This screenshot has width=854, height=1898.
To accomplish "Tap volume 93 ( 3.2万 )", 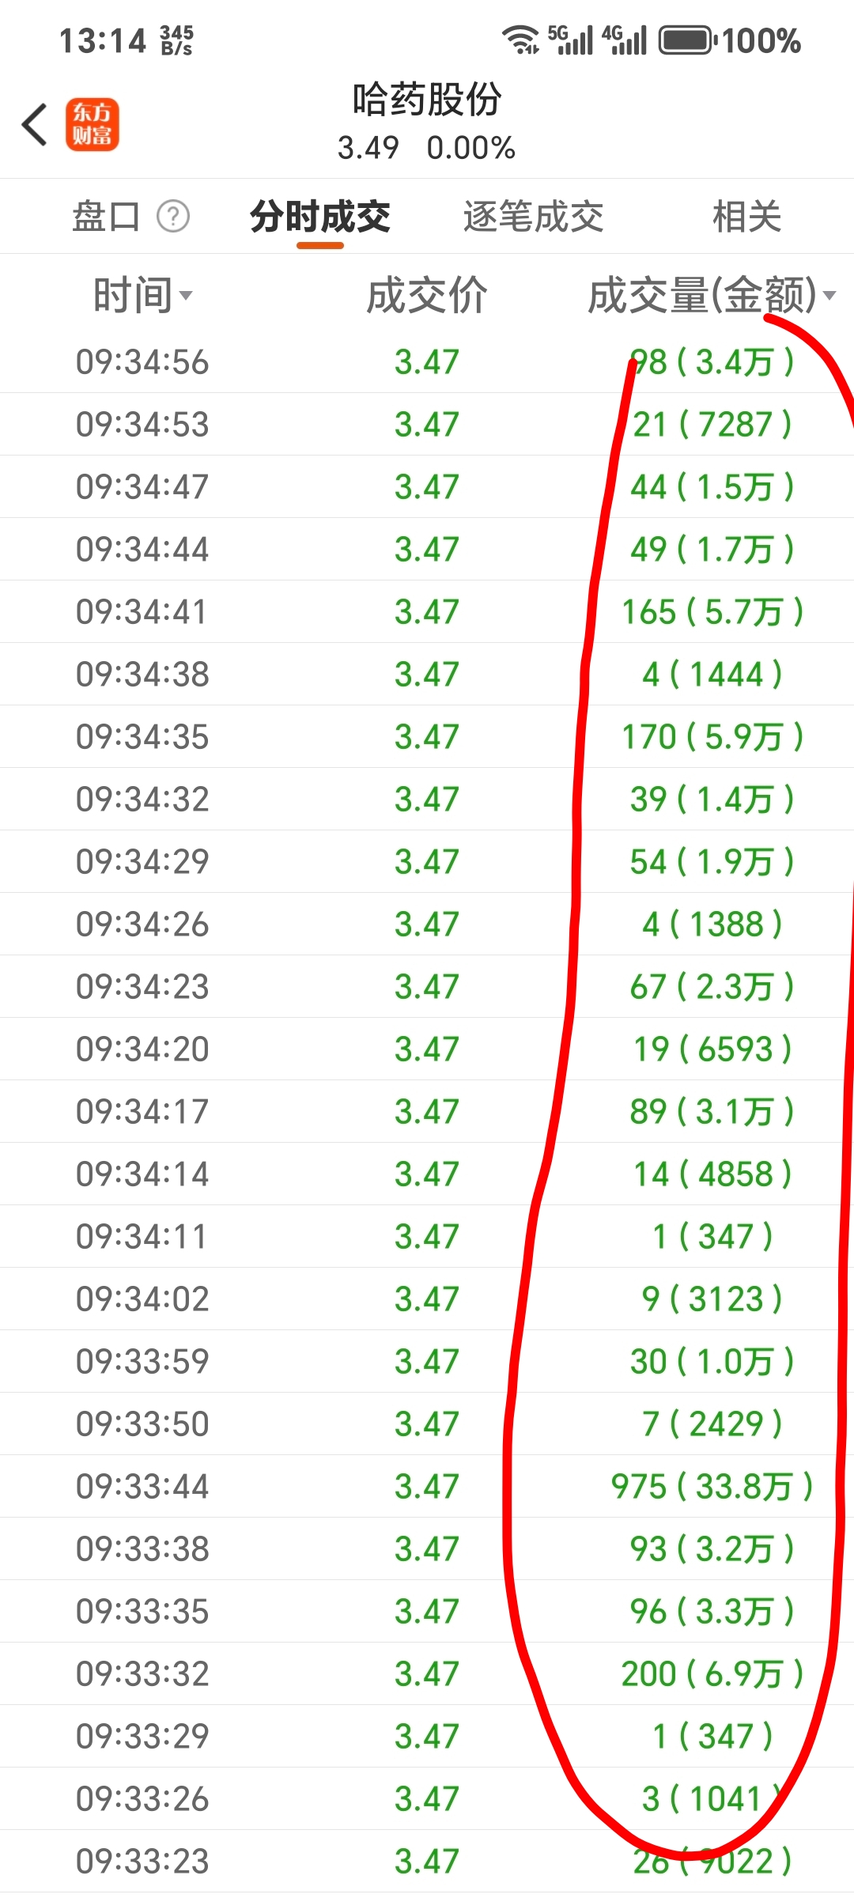I will point(712,1549).
